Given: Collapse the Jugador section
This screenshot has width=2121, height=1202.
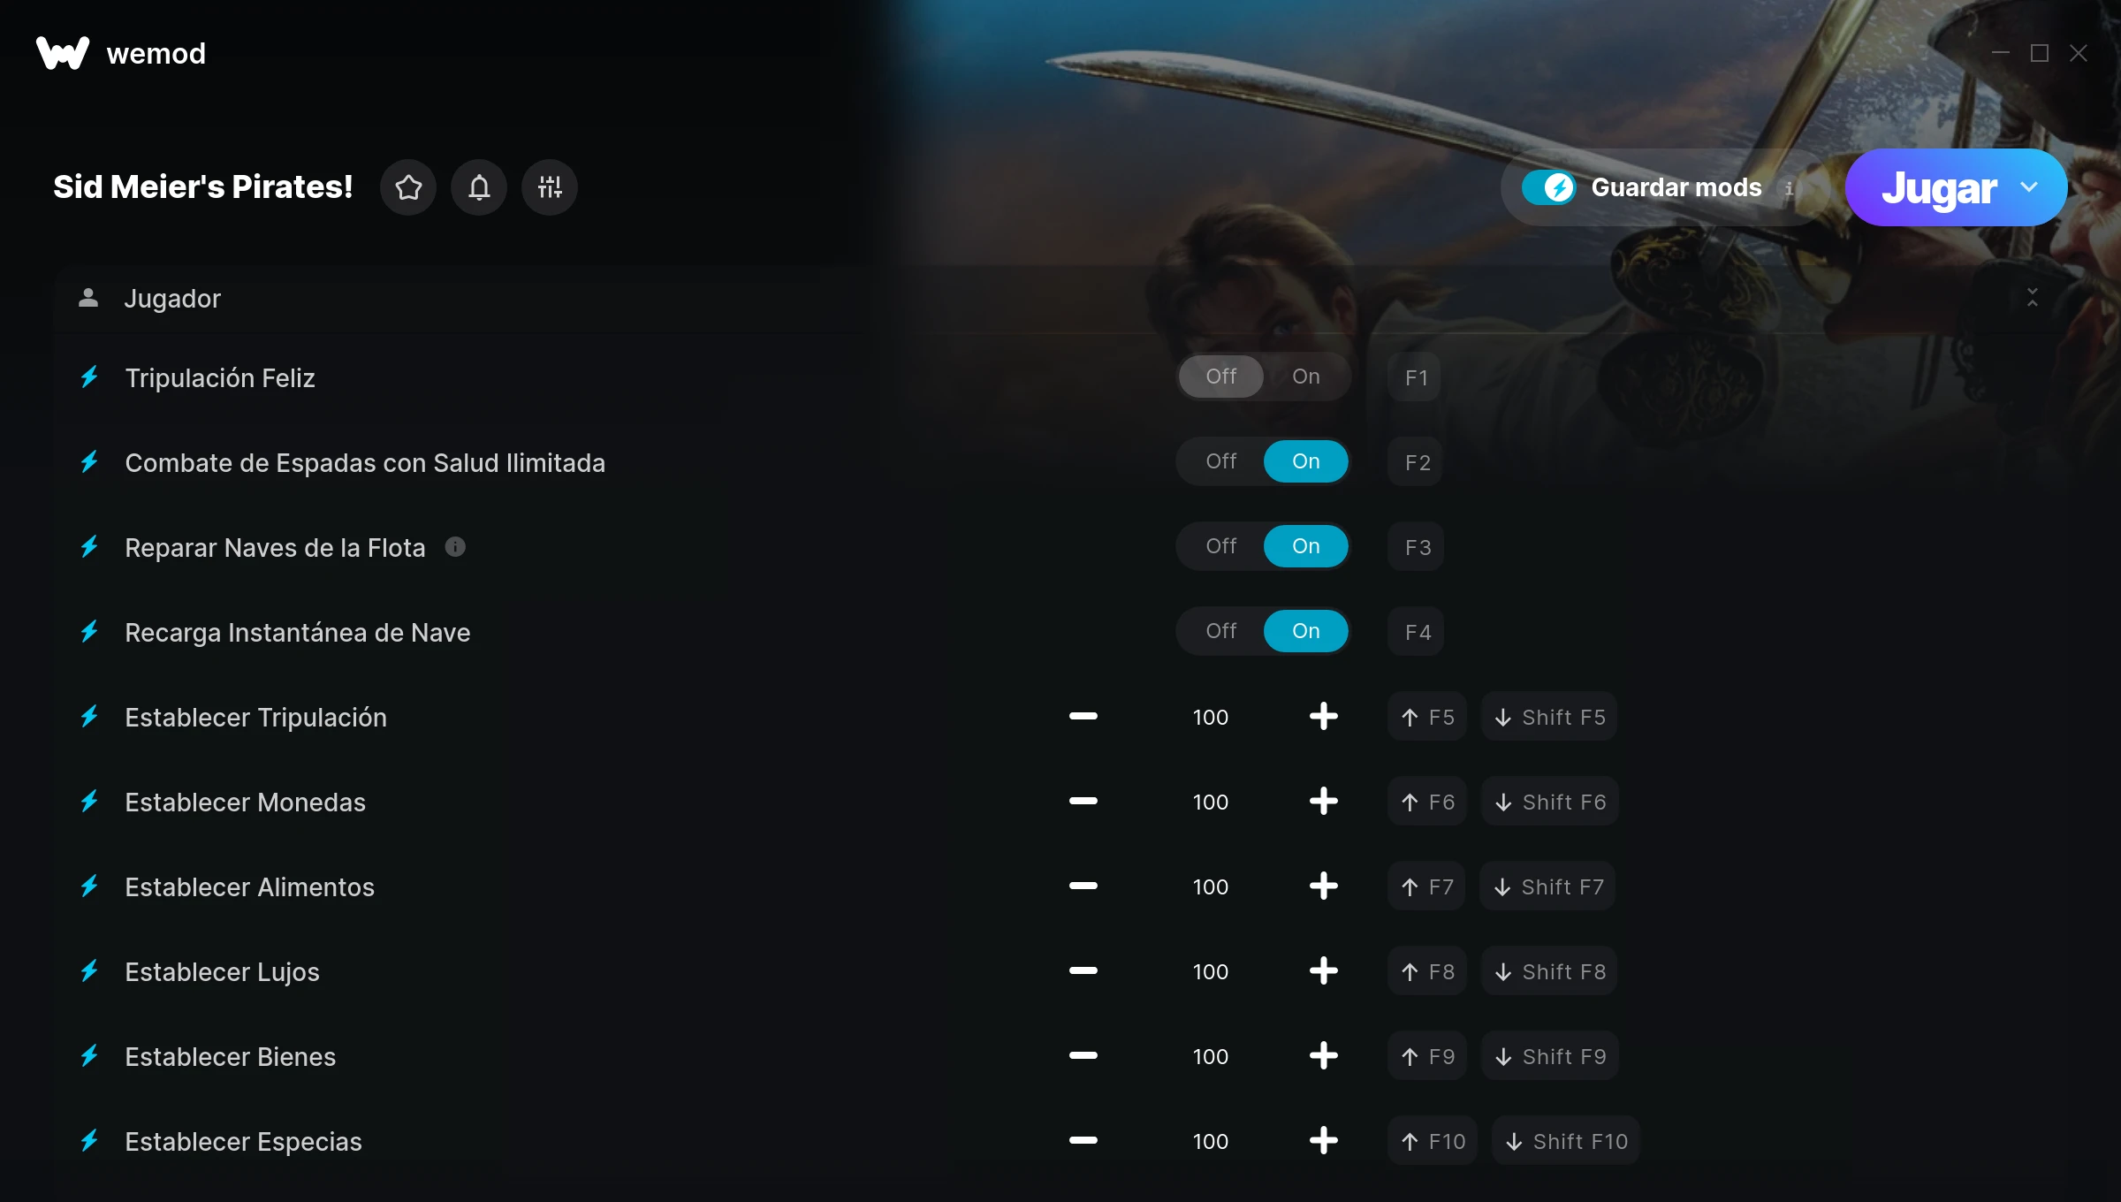Looking at the screenshot, I should (x=2032, y=298).
